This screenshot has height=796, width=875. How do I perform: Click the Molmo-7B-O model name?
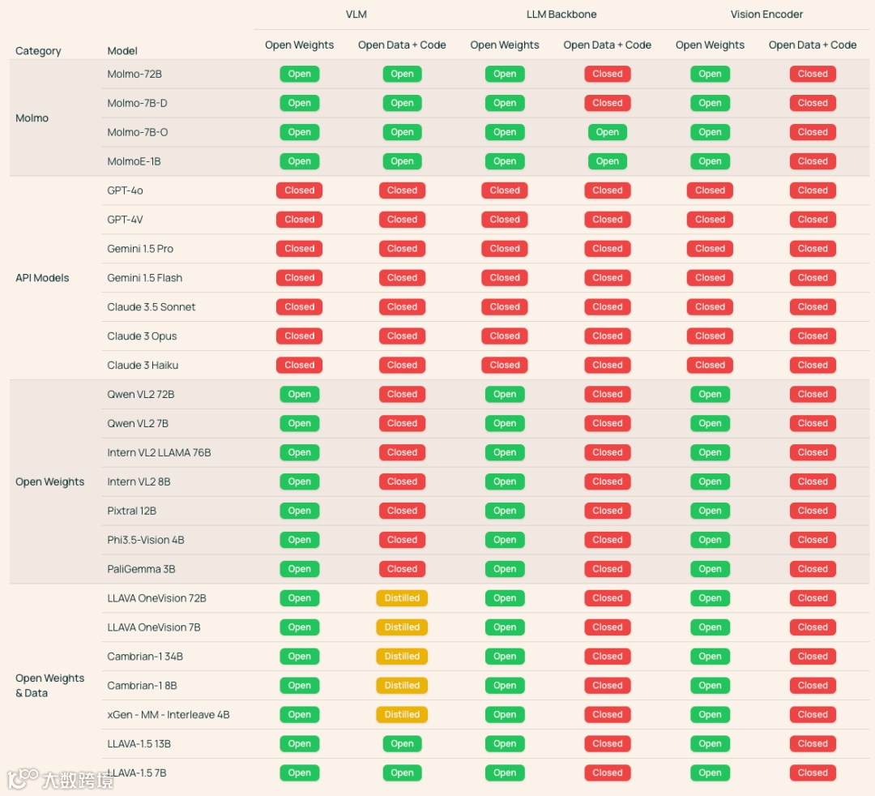[137, 132]
